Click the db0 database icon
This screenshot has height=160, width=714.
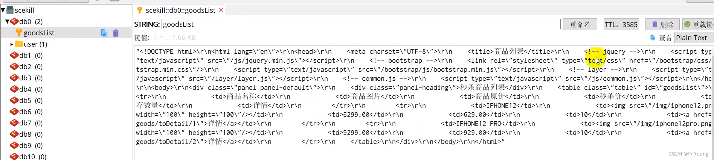point(14,21)
